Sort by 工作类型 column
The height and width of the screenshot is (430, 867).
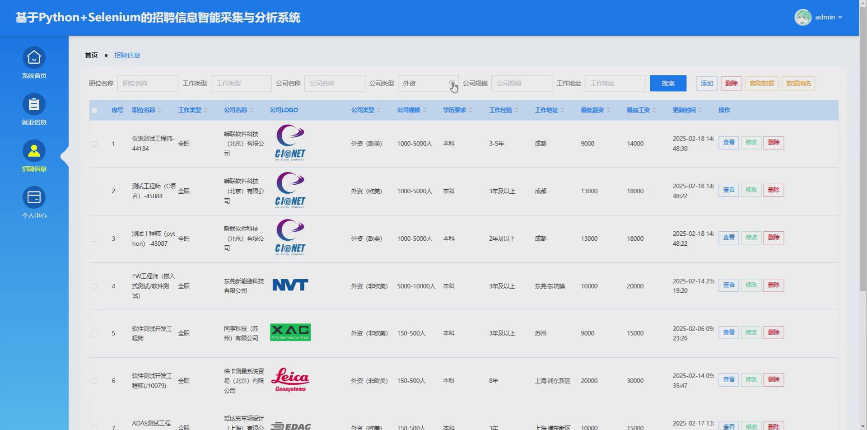[205, 110]
